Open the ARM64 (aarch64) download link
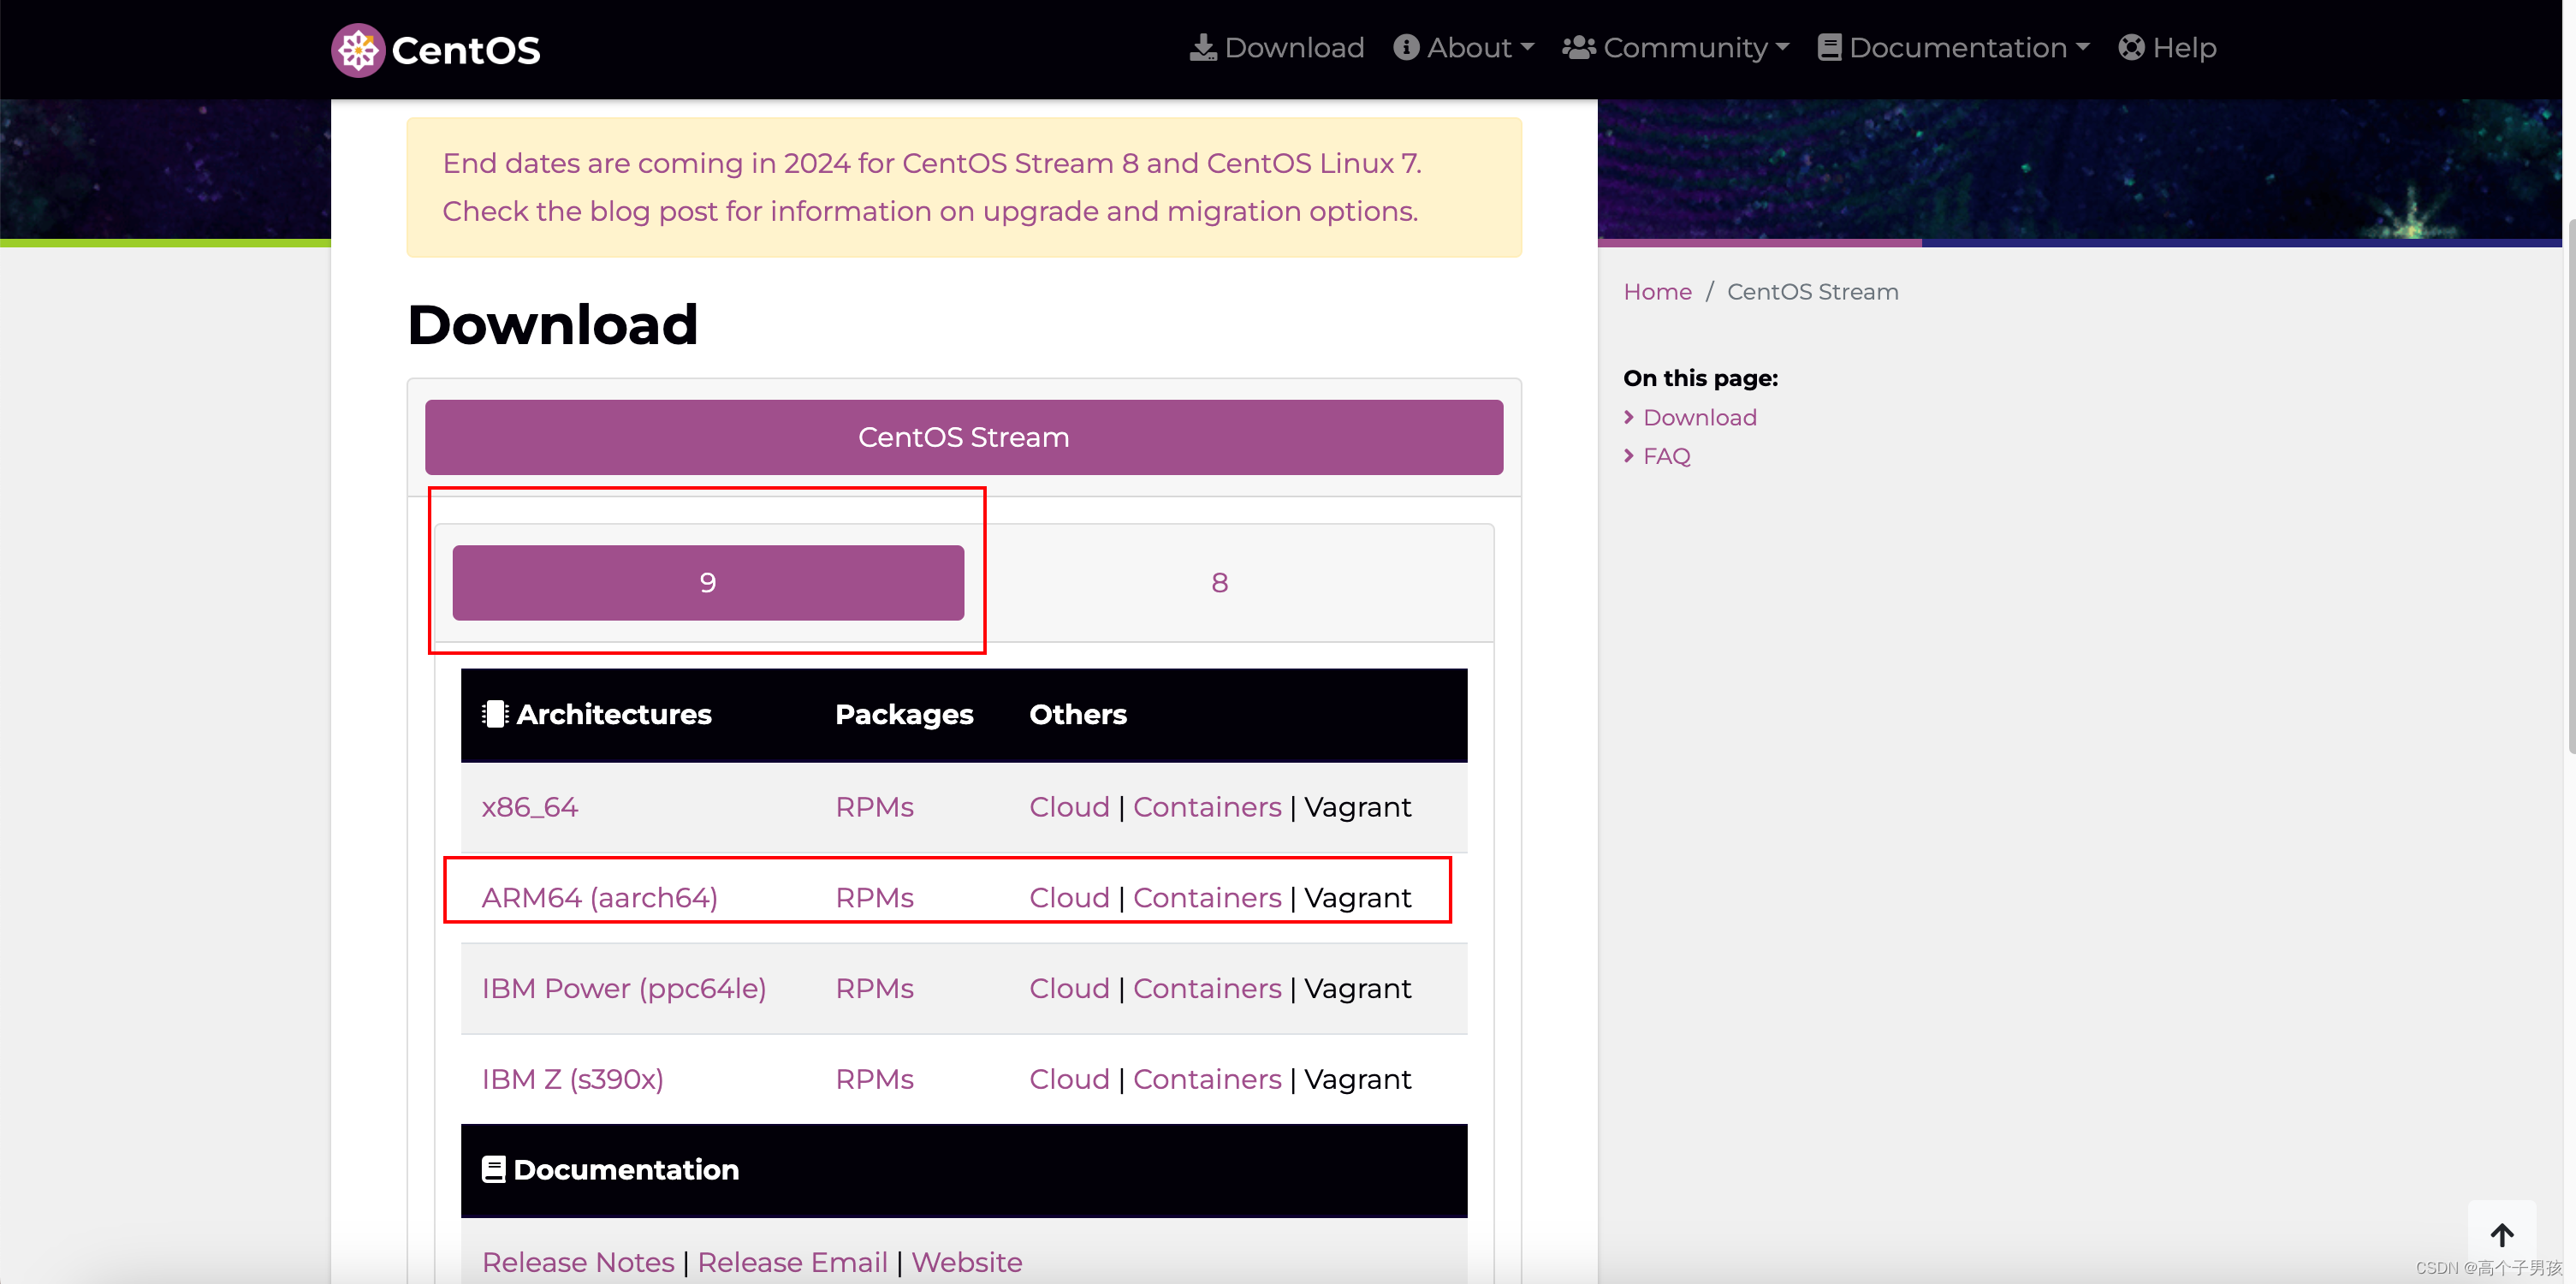The height and width of the screenshot is (1284, 2576). click(x=599, y=898)
